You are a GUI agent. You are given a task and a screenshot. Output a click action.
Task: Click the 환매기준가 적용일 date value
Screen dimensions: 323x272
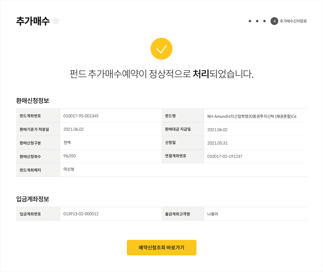click(73, 129)
